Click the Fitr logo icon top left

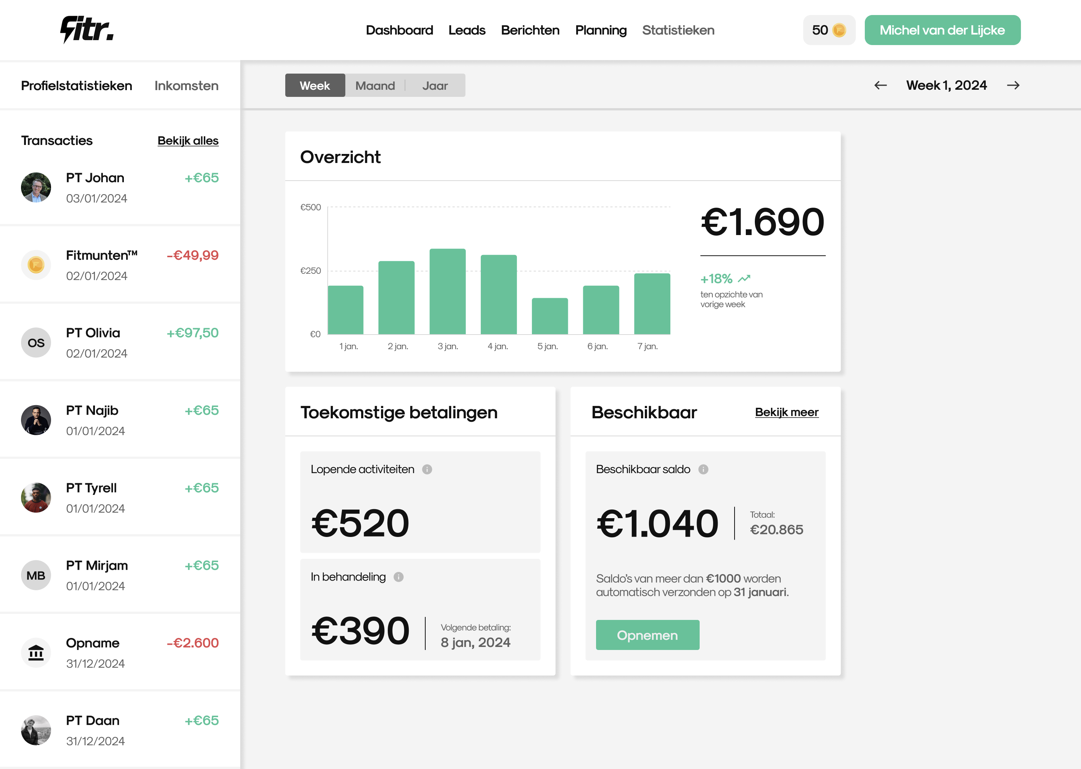(x=84, y=30)
